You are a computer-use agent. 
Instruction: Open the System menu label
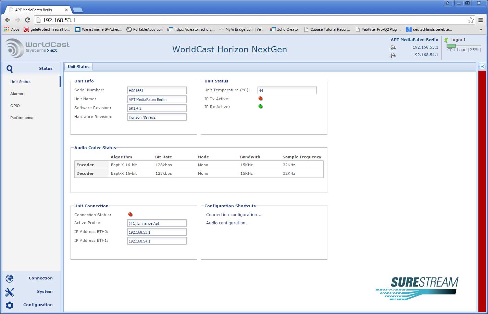(45, 291)
